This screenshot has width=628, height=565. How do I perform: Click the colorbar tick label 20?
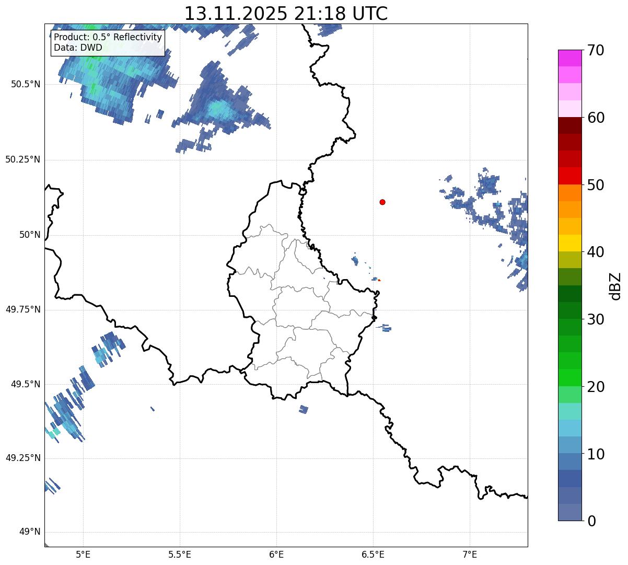(595, 387)
